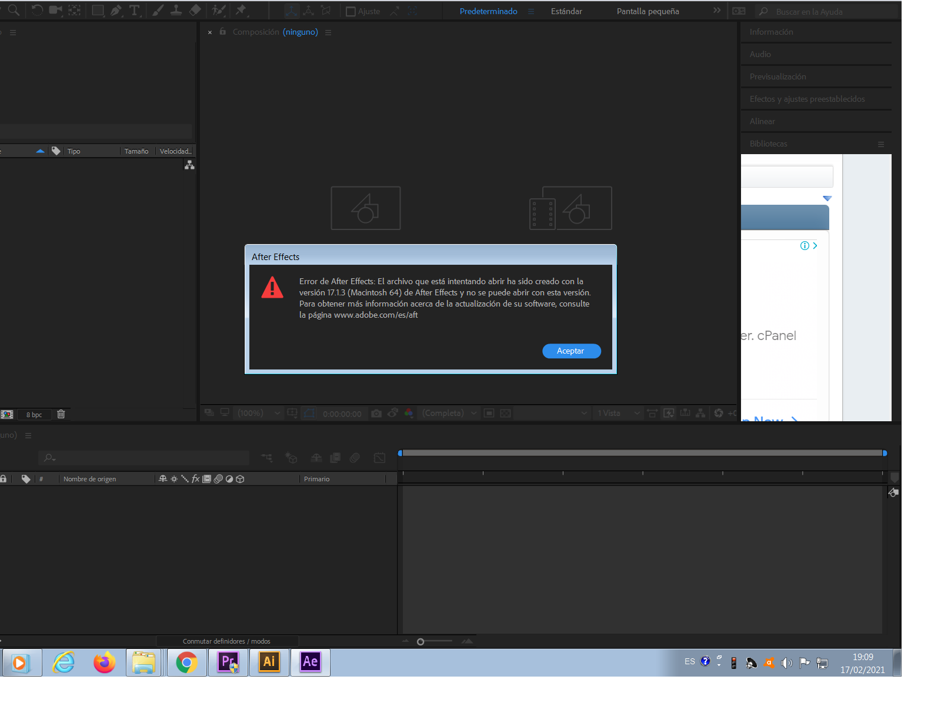Screen dimensions: 941x706
Task: Select the Roto Brush tool
Action: point(219,10)
